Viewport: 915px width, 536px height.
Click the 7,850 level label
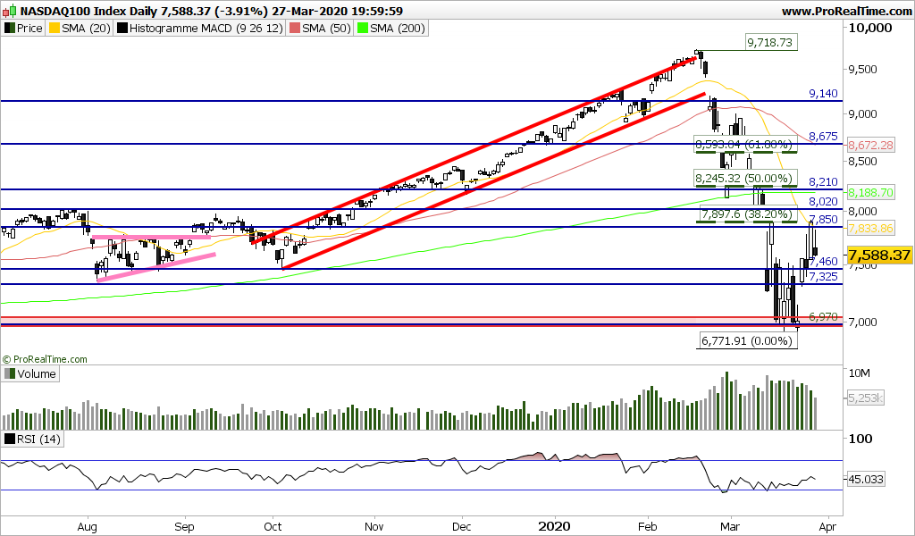coord(823,219)
